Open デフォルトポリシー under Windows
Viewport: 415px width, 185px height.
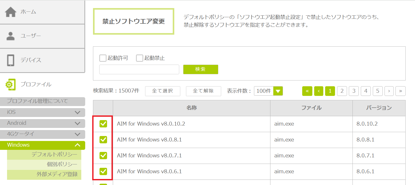pyautogui.click(x=54, y=155)
